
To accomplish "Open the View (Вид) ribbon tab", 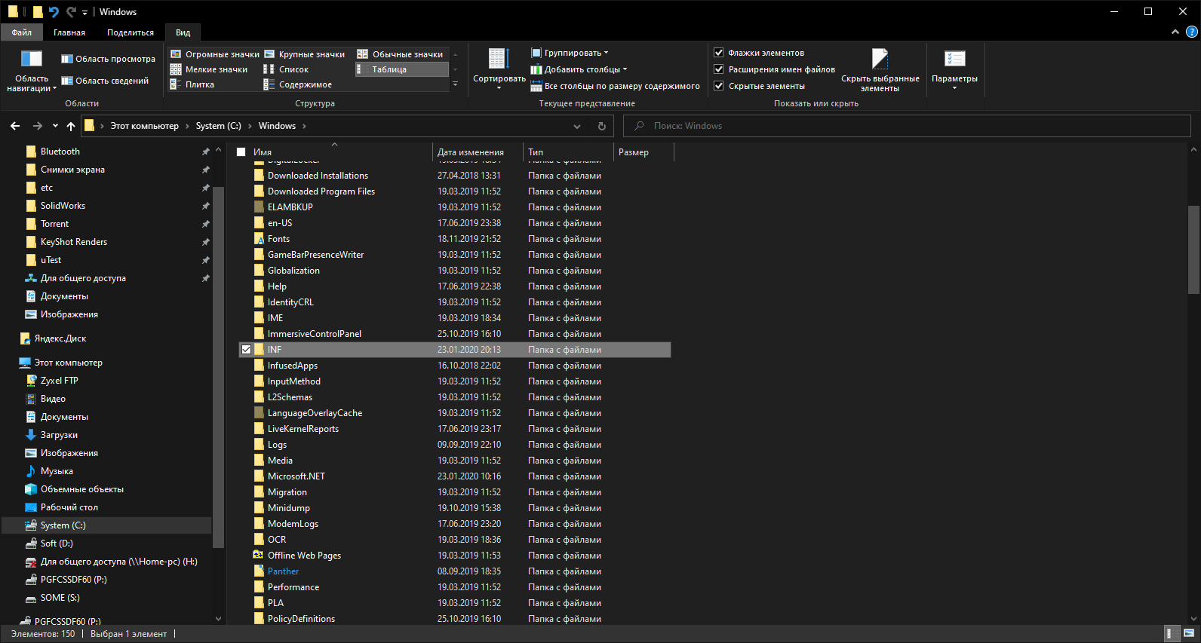I will tap(183, 32).
